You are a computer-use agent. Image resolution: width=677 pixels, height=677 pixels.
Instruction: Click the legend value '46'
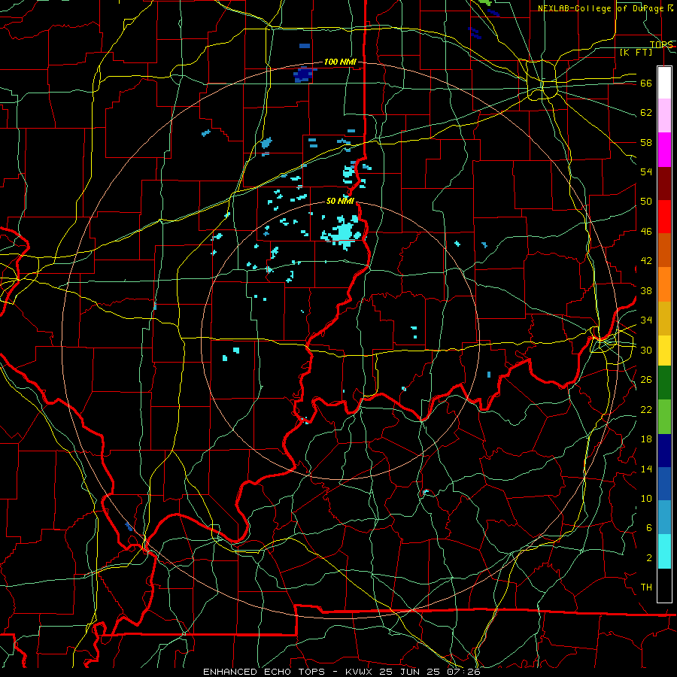click(646, 232)
